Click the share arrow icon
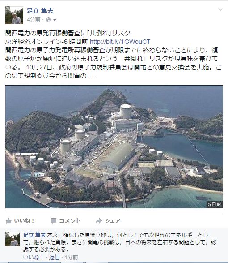 [x=99, y=221]
